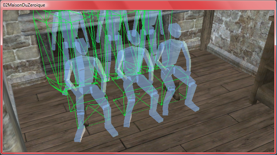Click the 02MaisonDuZeroique window title
The width and height of the screenshot is (277, 155).
24,5
